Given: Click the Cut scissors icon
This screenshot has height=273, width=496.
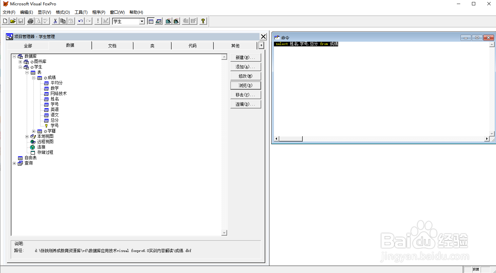Looking at the screenshot, I should tap(55, 21).
